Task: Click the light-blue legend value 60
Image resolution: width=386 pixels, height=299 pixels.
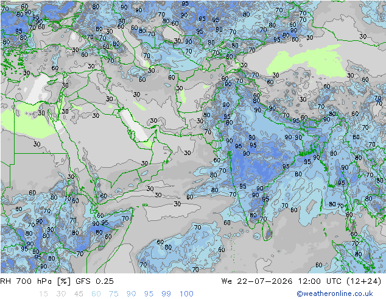Action: (x=96, y=294)
